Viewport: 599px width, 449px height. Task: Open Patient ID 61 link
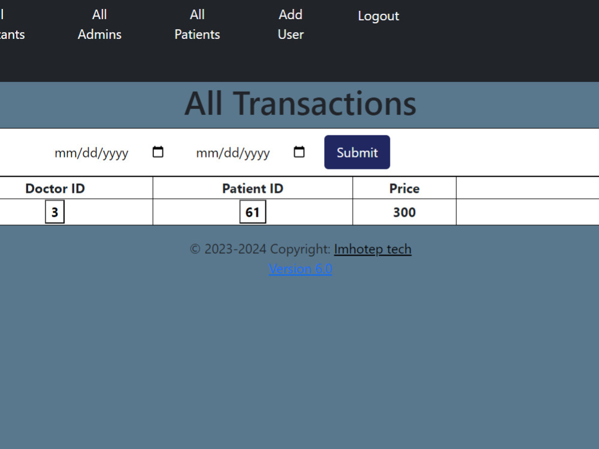(x=253, y=212)
